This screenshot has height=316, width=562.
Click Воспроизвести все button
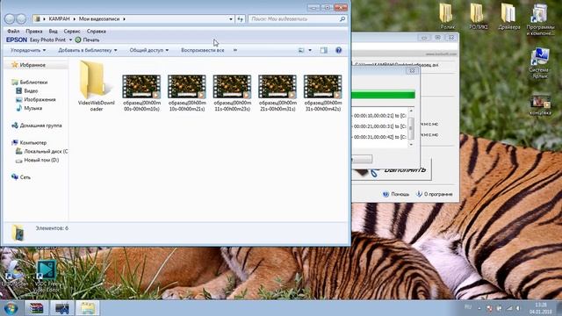203,50
